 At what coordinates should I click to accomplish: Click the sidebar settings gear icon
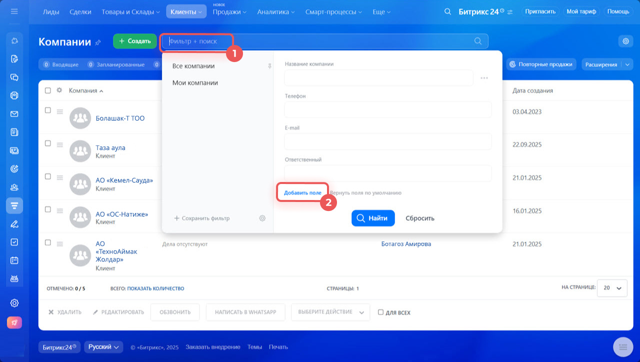coord(14,303)
